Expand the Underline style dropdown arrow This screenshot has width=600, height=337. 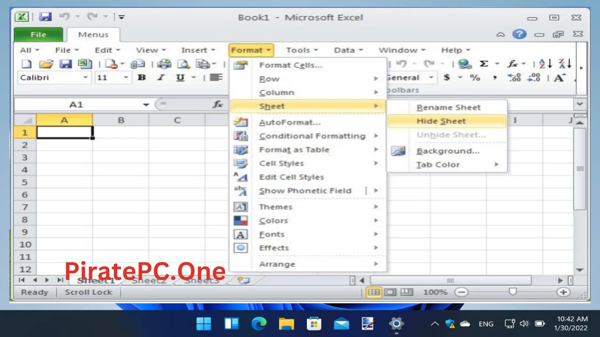(193, 78)
